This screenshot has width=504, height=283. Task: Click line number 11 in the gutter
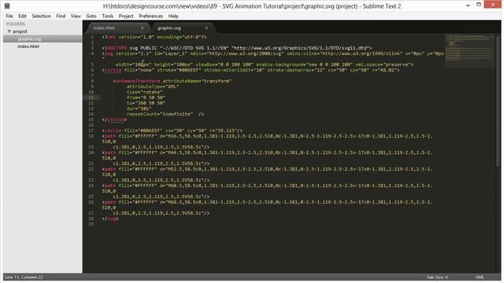tap(91, 97)
